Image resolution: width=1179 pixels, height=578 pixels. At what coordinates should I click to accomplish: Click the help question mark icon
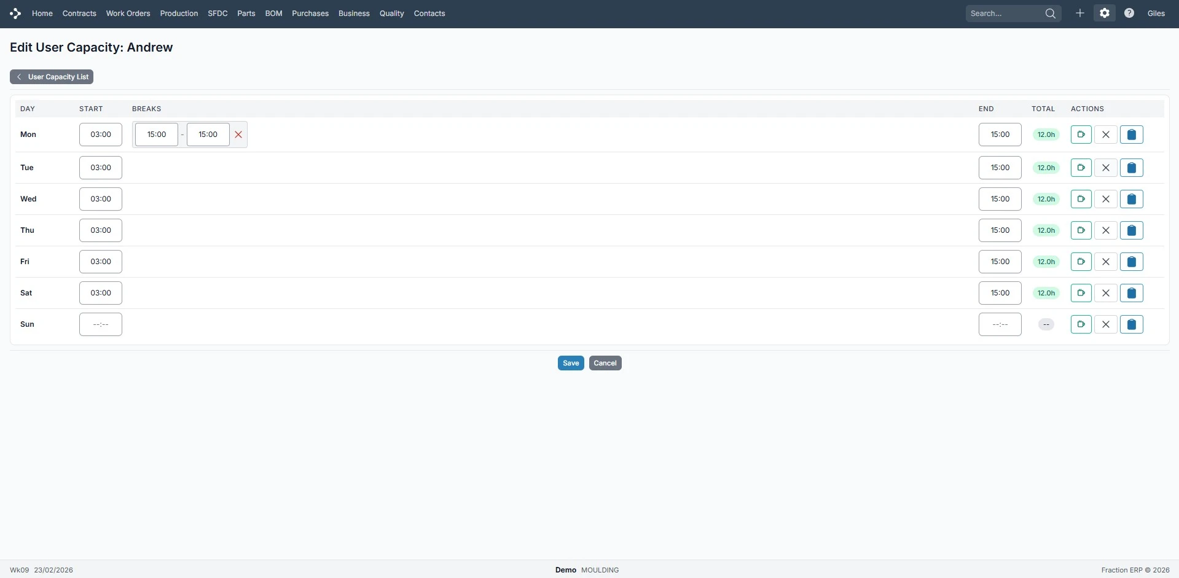1129,12
